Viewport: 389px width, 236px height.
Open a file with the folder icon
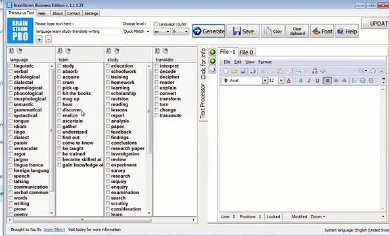pyautogui.click(x=234, y=71)
